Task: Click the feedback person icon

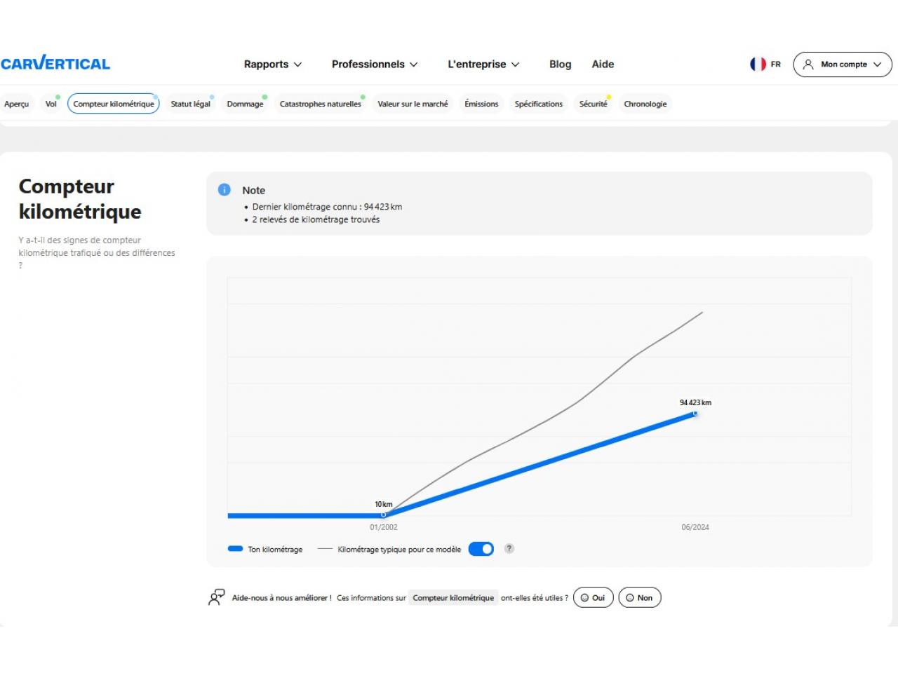Action: 216,597
